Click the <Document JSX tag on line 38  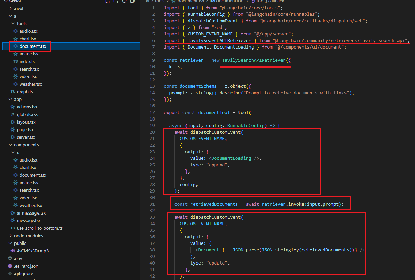pos(207,250)
